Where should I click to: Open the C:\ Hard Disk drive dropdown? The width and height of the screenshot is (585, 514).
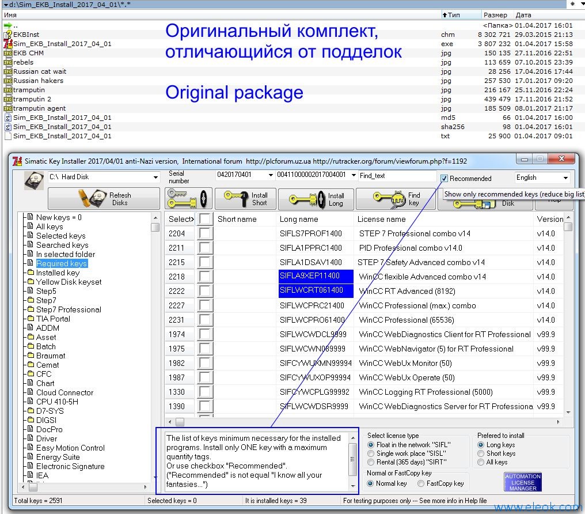click(x=155, y=177)
